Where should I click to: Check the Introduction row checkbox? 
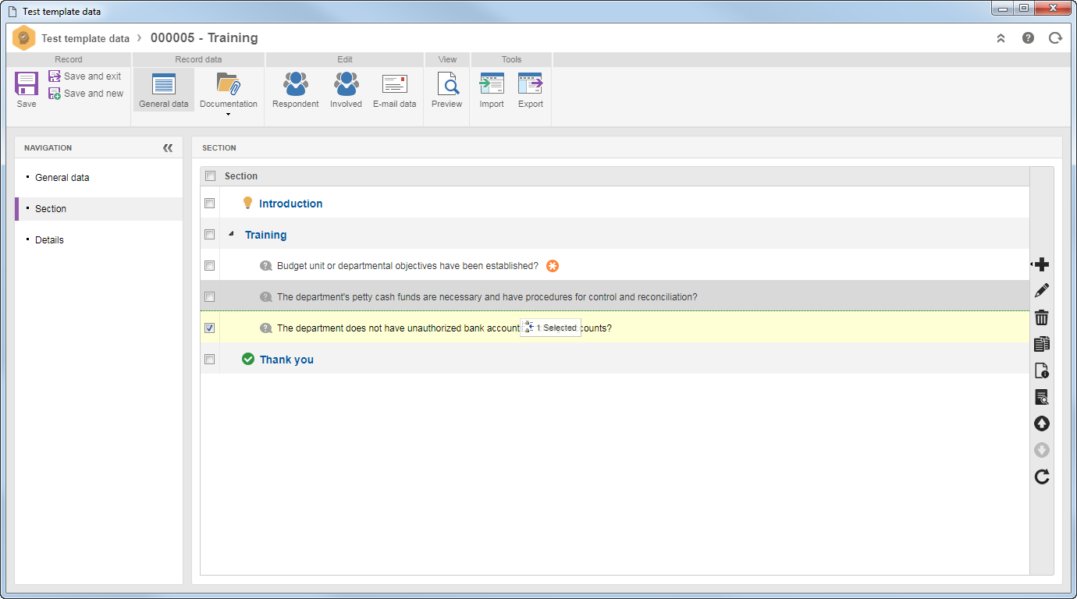(x=209, y=203)
